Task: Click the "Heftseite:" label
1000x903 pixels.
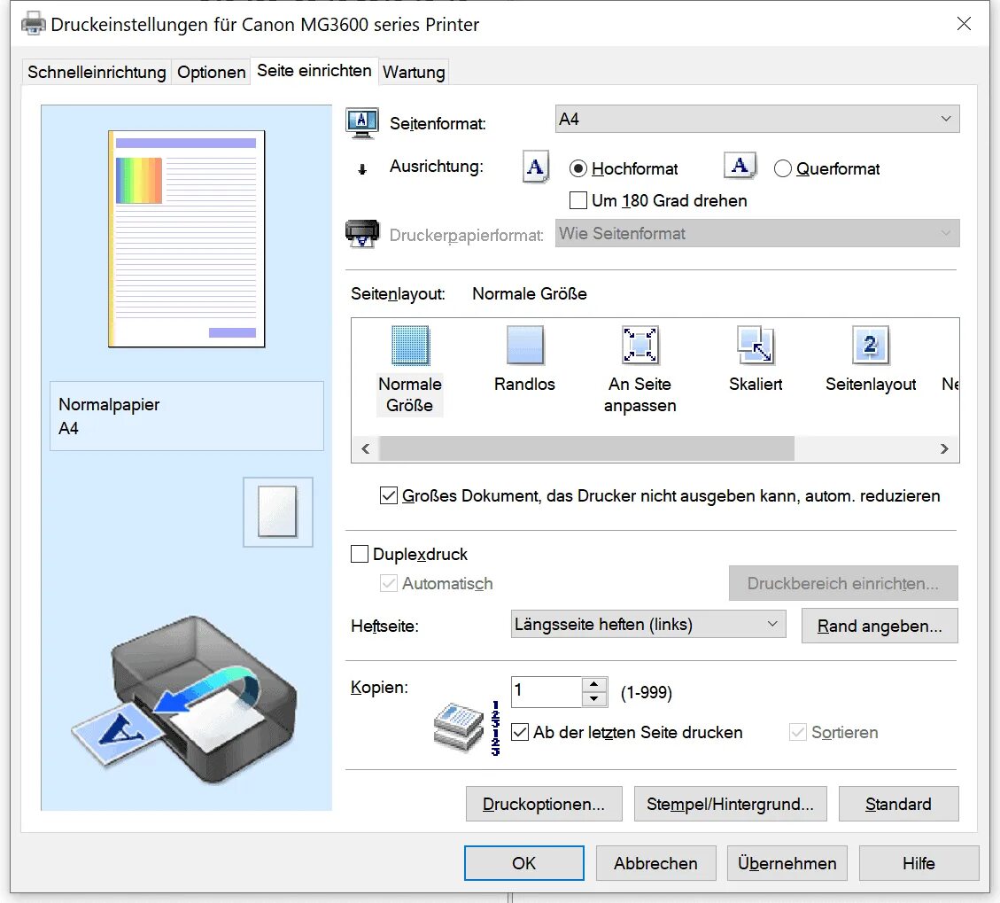Action: click(x=384, y=626)
